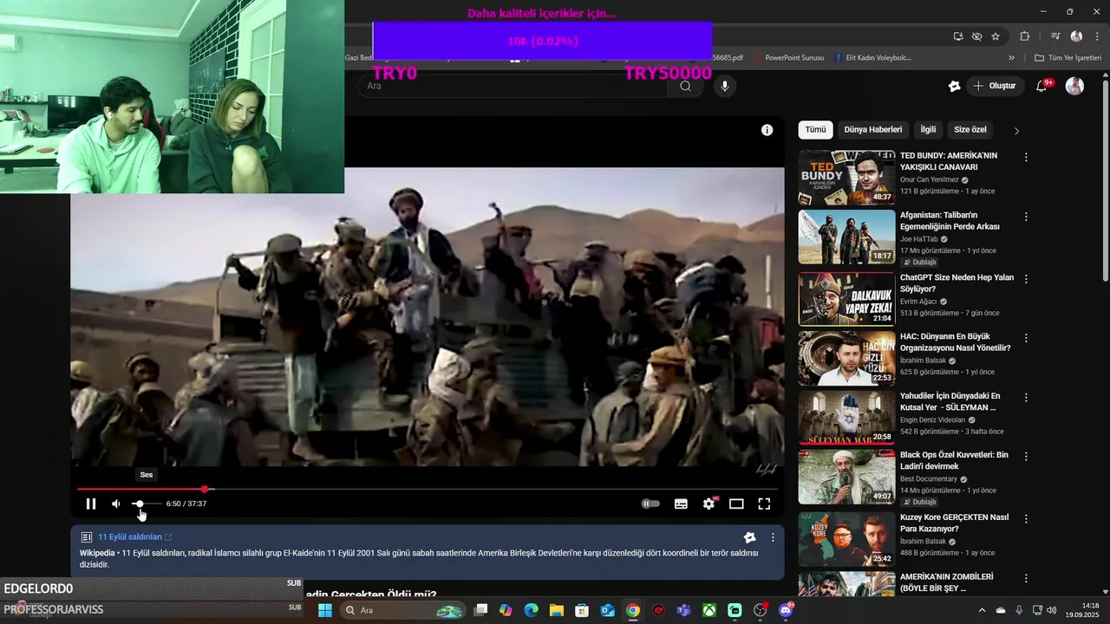Image resolution: width=1110 pixels, height=624 pixels.
Task: Pause the YouTube video
Action: 91,504
